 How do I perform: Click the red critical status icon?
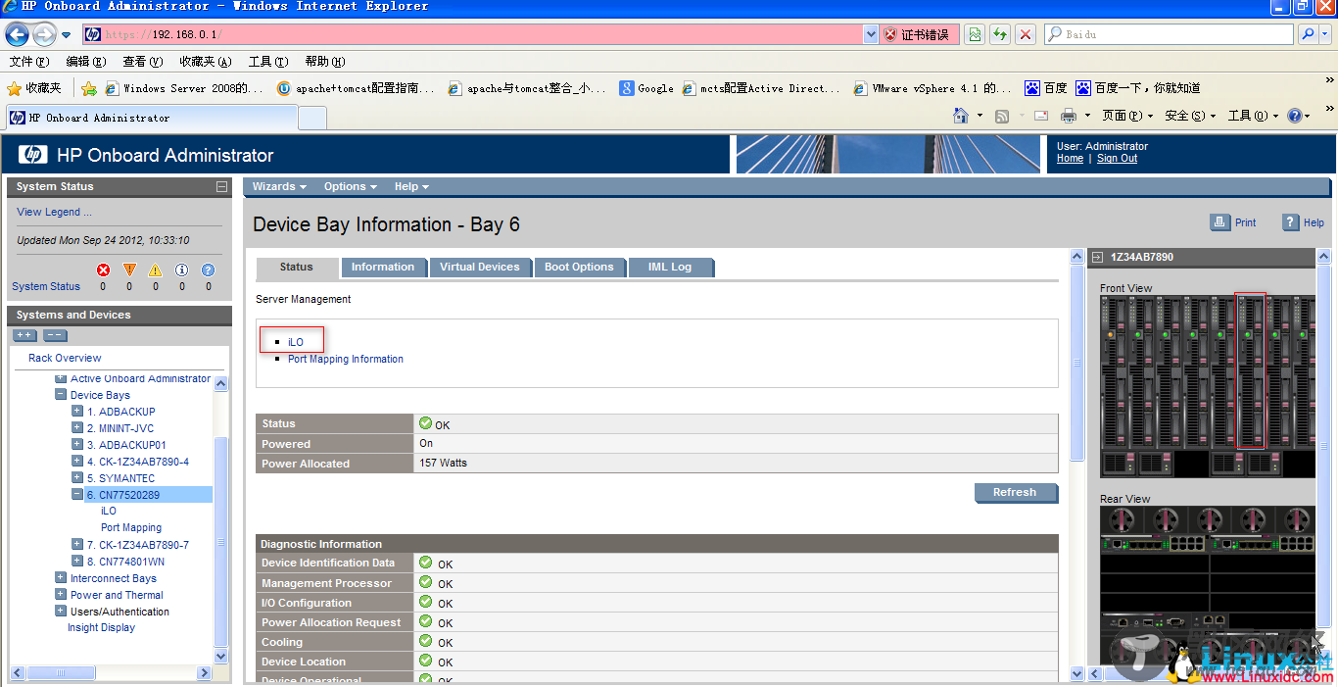pos(103,270)
